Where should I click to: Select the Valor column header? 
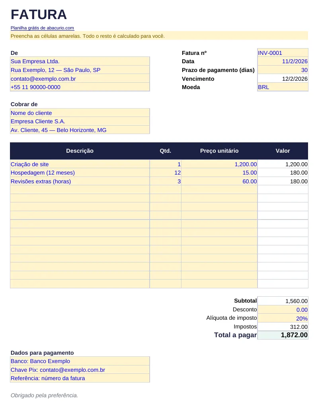click(x=283, y=151)
